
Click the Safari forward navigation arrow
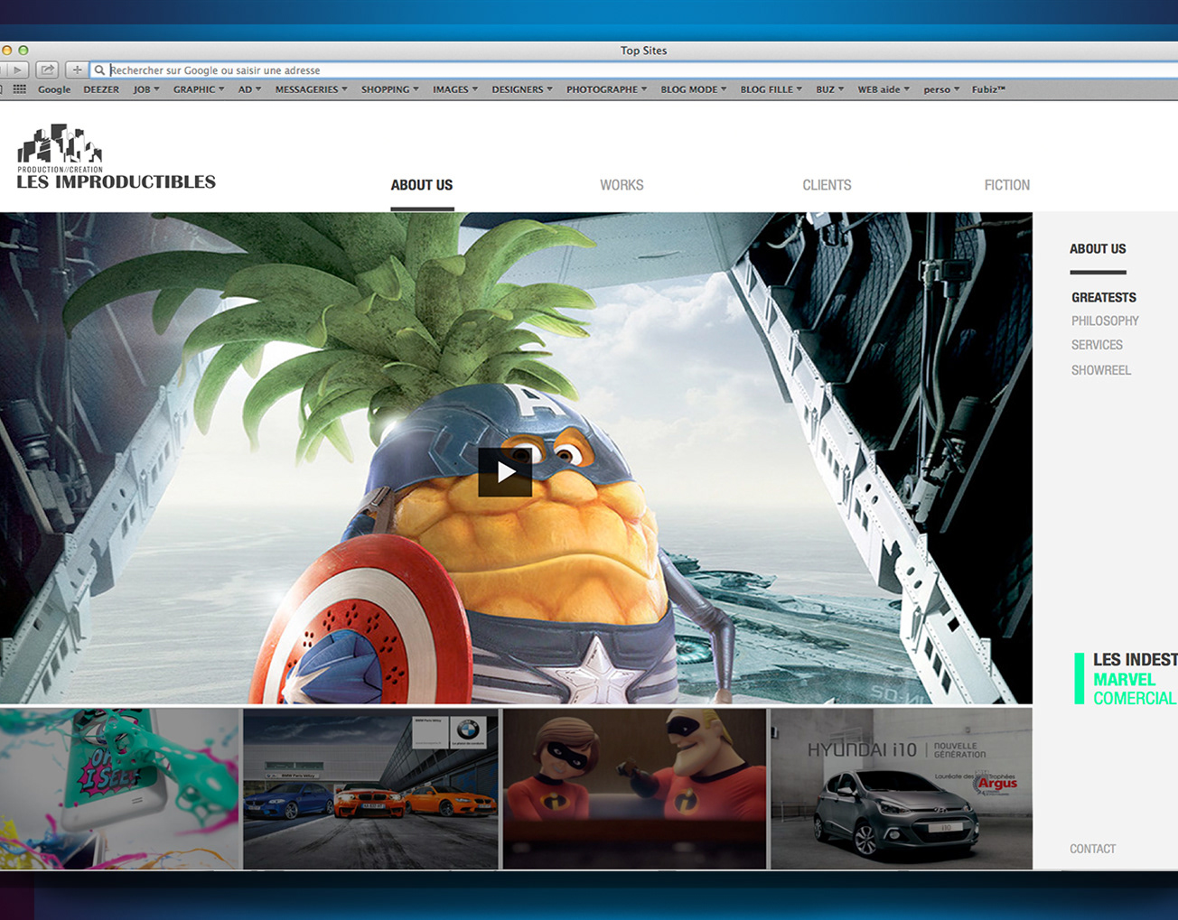pos(16,70)
